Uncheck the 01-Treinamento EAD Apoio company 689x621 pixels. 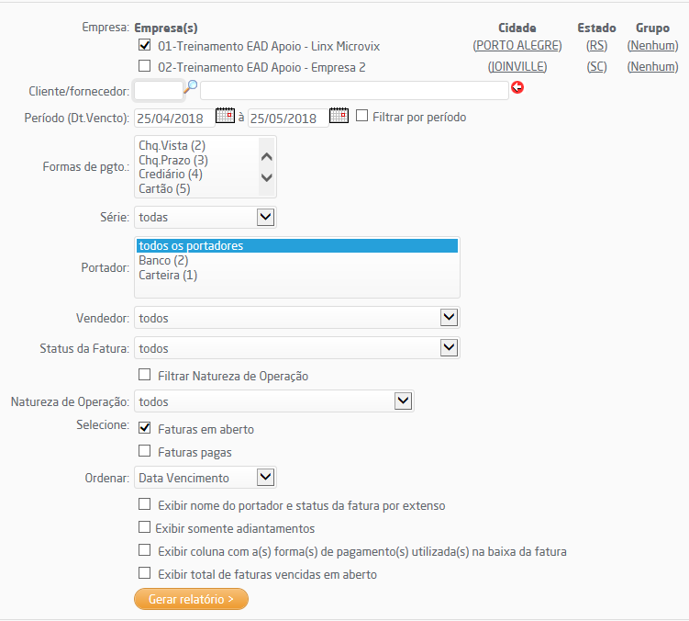[144, 45]
